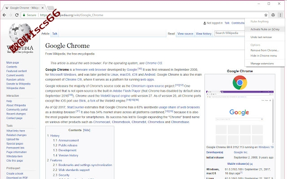The image size is (287, 179).
Task: Click the Nuke Anything extension icon
Action: (273, 15)
